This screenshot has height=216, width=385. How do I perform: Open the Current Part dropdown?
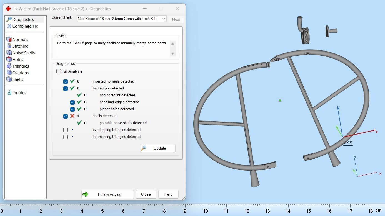[x=122, y=19]
